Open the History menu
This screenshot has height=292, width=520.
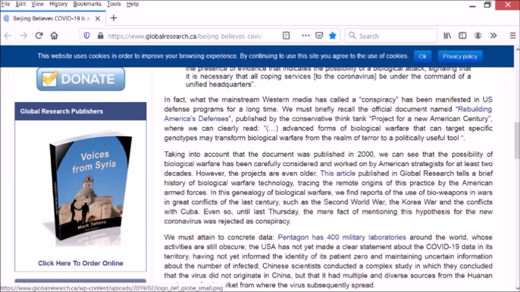(x=58, y=4)
